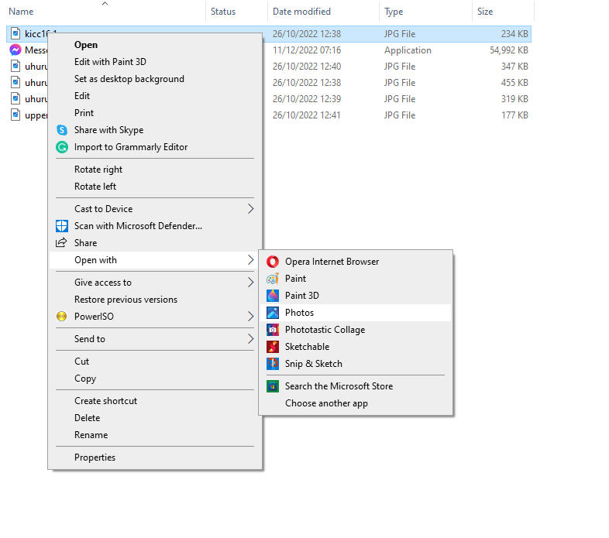Sort by the Name column header
Screen dimensions: 609x538
(x=21, y=12)
